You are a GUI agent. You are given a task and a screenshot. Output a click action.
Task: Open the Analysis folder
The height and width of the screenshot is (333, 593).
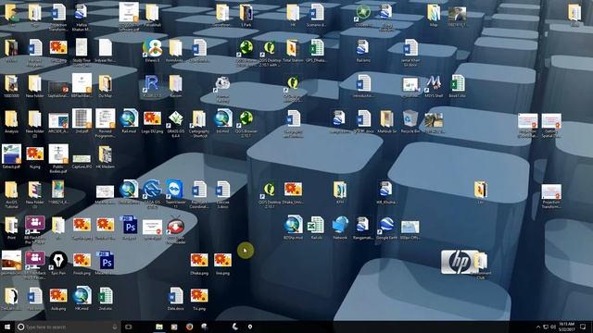[x=11, y=119]
